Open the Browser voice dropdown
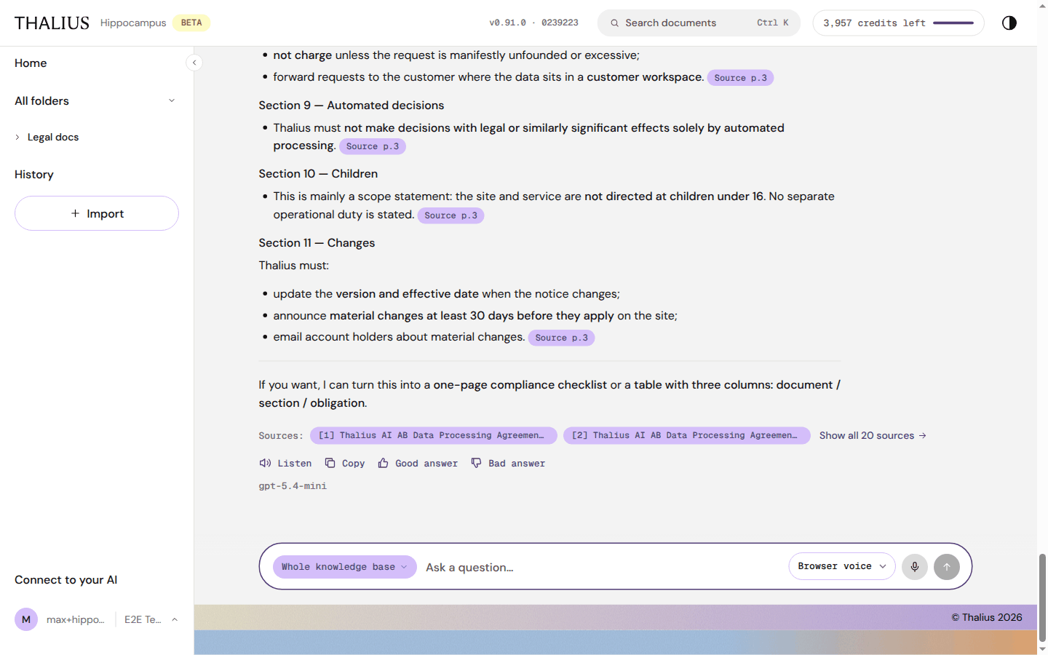 (842, 566)
